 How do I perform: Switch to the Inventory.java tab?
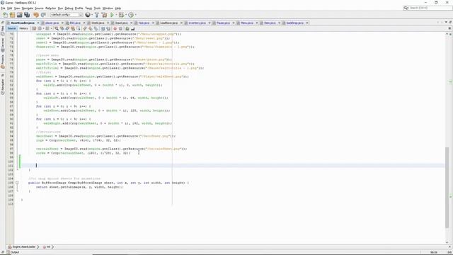(x=197, y=23)
